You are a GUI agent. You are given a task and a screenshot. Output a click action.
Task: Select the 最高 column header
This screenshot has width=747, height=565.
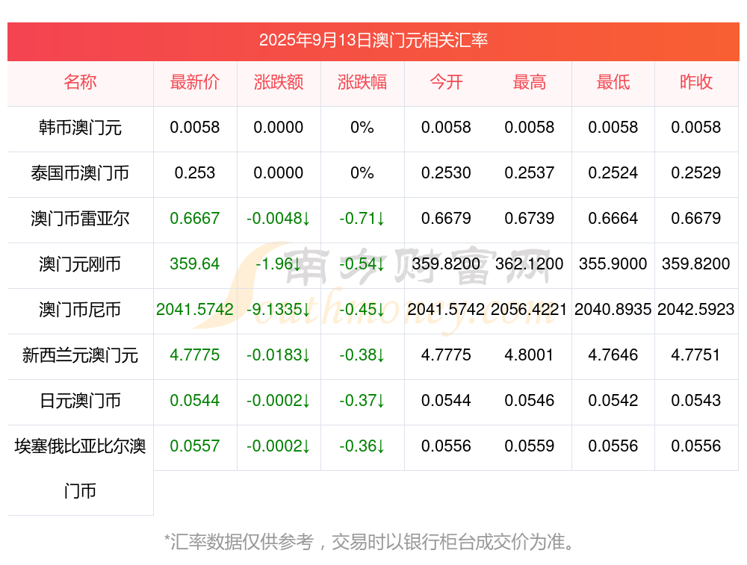[x=530, y=82]
